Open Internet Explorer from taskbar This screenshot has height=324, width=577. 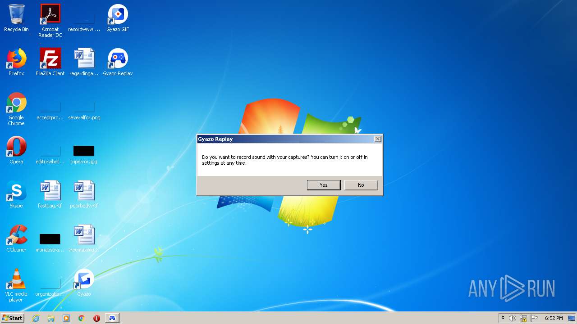pyautogui.click(x=36, y=318)
